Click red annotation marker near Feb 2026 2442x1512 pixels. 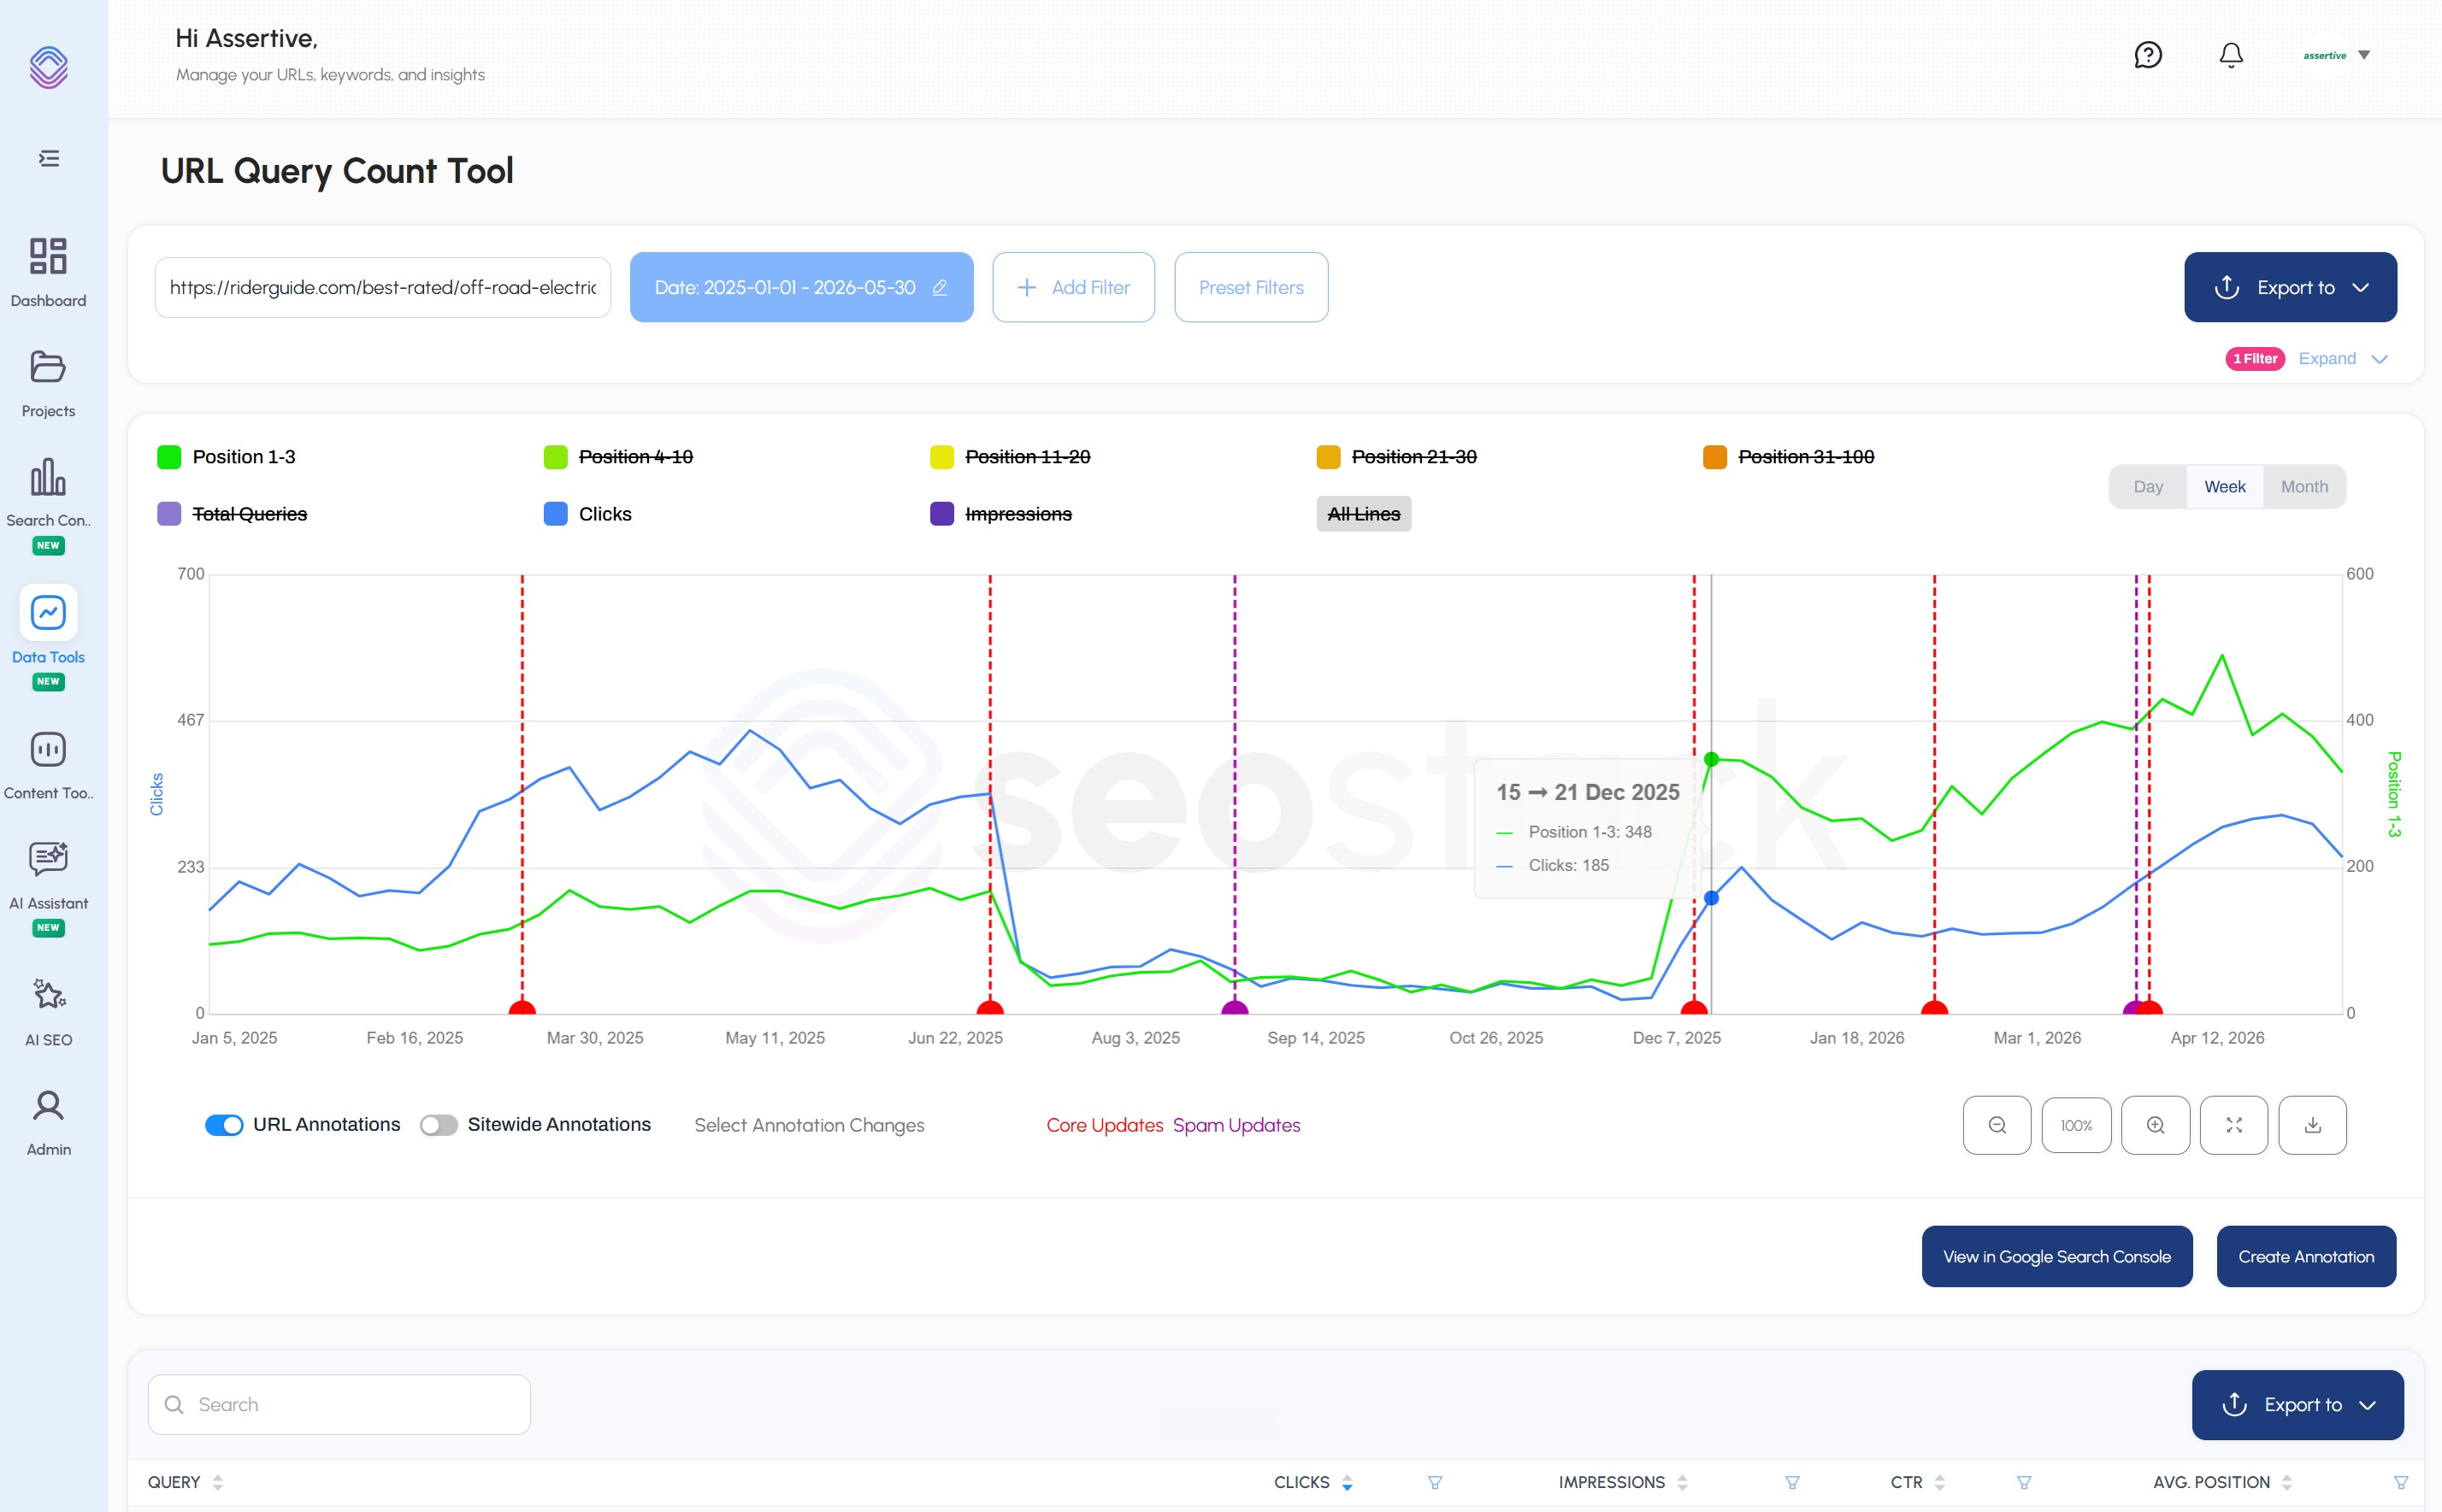pos(1934,1008)
